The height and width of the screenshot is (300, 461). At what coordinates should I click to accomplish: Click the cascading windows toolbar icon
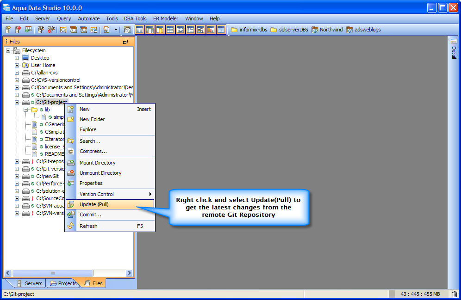(x=94, y=30)
